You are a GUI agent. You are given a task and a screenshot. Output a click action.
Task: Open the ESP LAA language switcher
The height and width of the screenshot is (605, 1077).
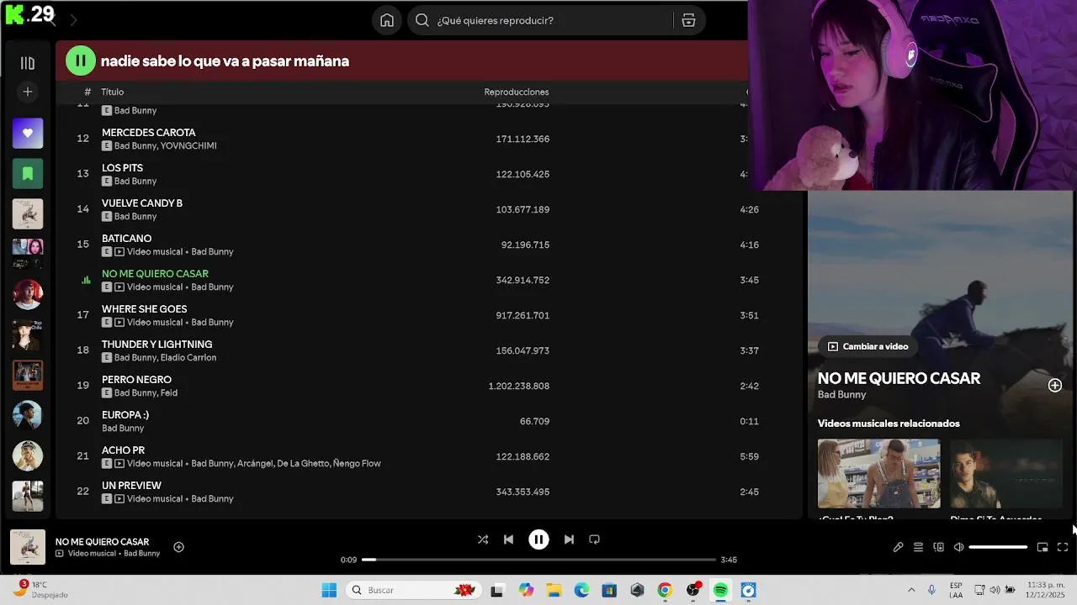coord(956,590)
